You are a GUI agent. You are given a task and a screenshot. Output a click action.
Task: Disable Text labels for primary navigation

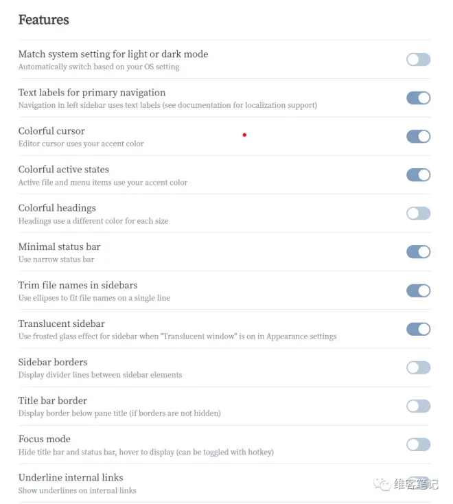pyautogui.click(x=418, y=98)
